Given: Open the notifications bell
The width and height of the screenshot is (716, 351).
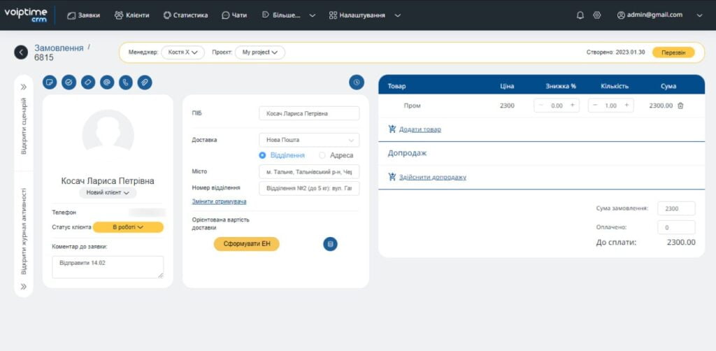Looking at the screenshot, I should click(580, 15).
